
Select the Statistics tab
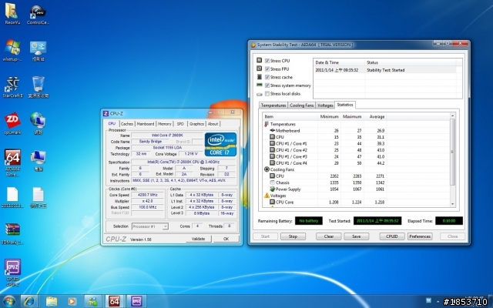pyautogui.click(x=345, y=105)
